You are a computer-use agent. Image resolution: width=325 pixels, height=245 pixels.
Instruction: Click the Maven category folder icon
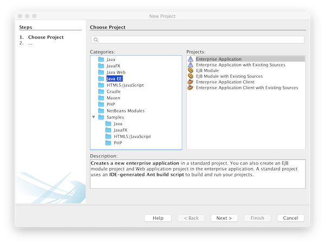pyautogui.click(x=101, y=98)
